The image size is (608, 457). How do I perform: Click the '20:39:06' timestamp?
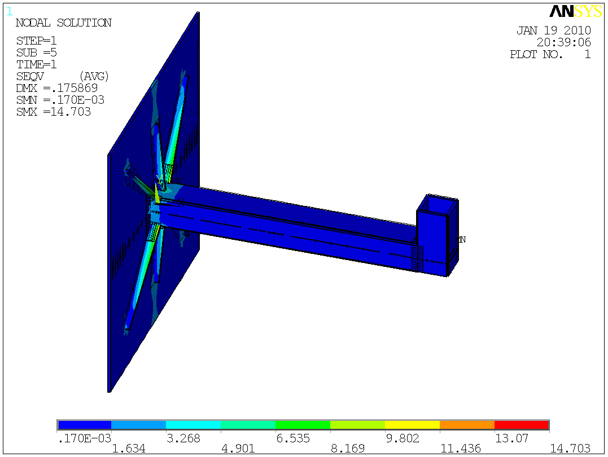(x=564, y=42)
